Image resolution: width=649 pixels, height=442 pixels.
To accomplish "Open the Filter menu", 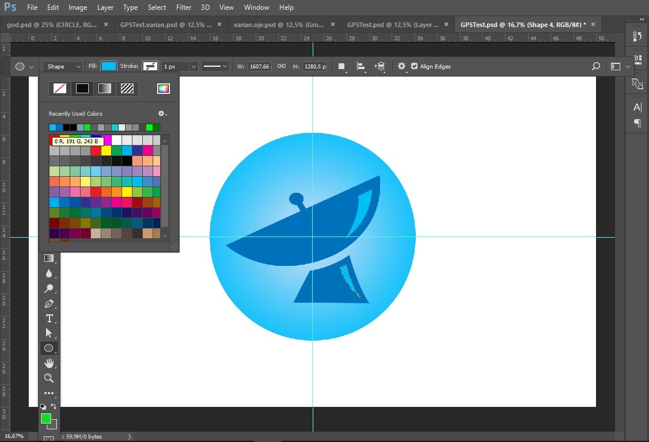I will [x=184, y=7].
